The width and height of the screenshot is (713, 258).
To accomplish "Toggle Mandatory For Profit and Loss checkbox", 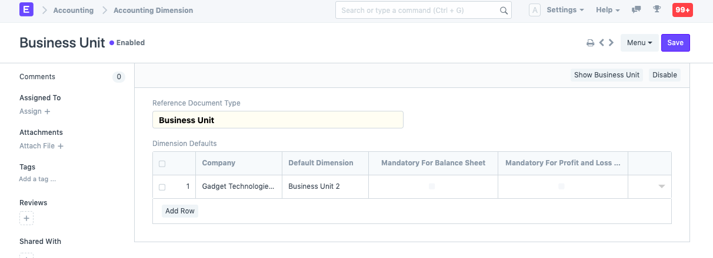I will [x=562, y=186].
